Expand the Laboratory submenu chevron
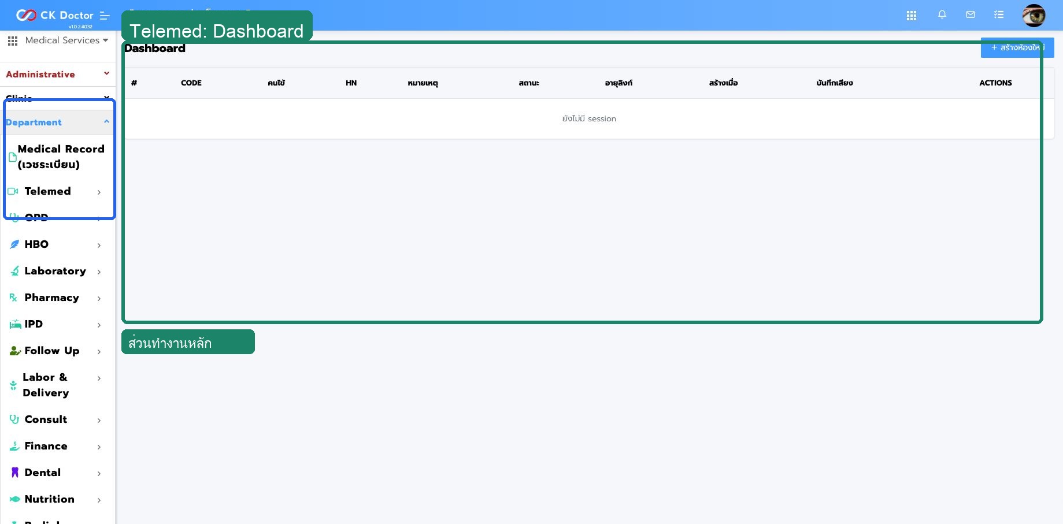 99,272
